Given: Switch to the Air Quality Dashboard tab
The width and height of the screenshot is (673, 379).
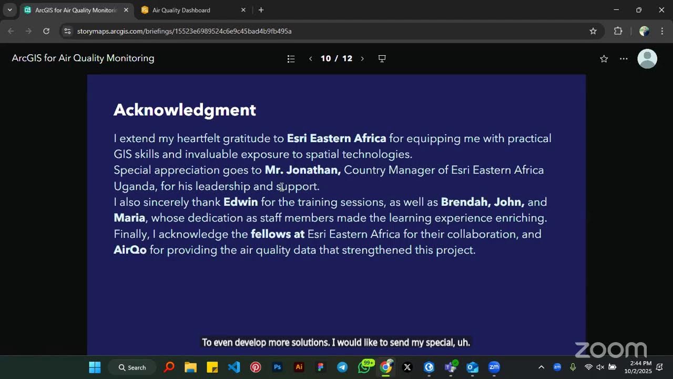Looking at the screenshot, I should click(193, 10).
